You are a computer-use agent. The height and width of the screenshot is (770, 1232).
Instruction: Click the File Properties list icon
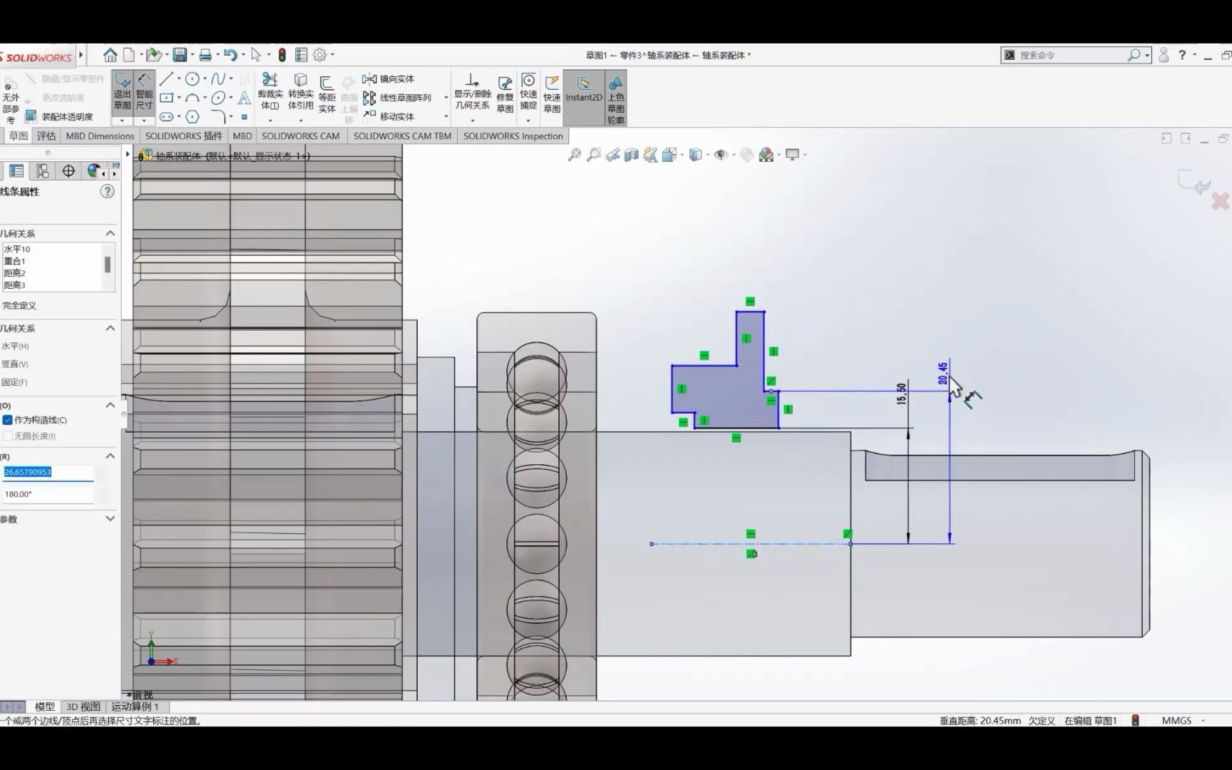coord(301,55)
